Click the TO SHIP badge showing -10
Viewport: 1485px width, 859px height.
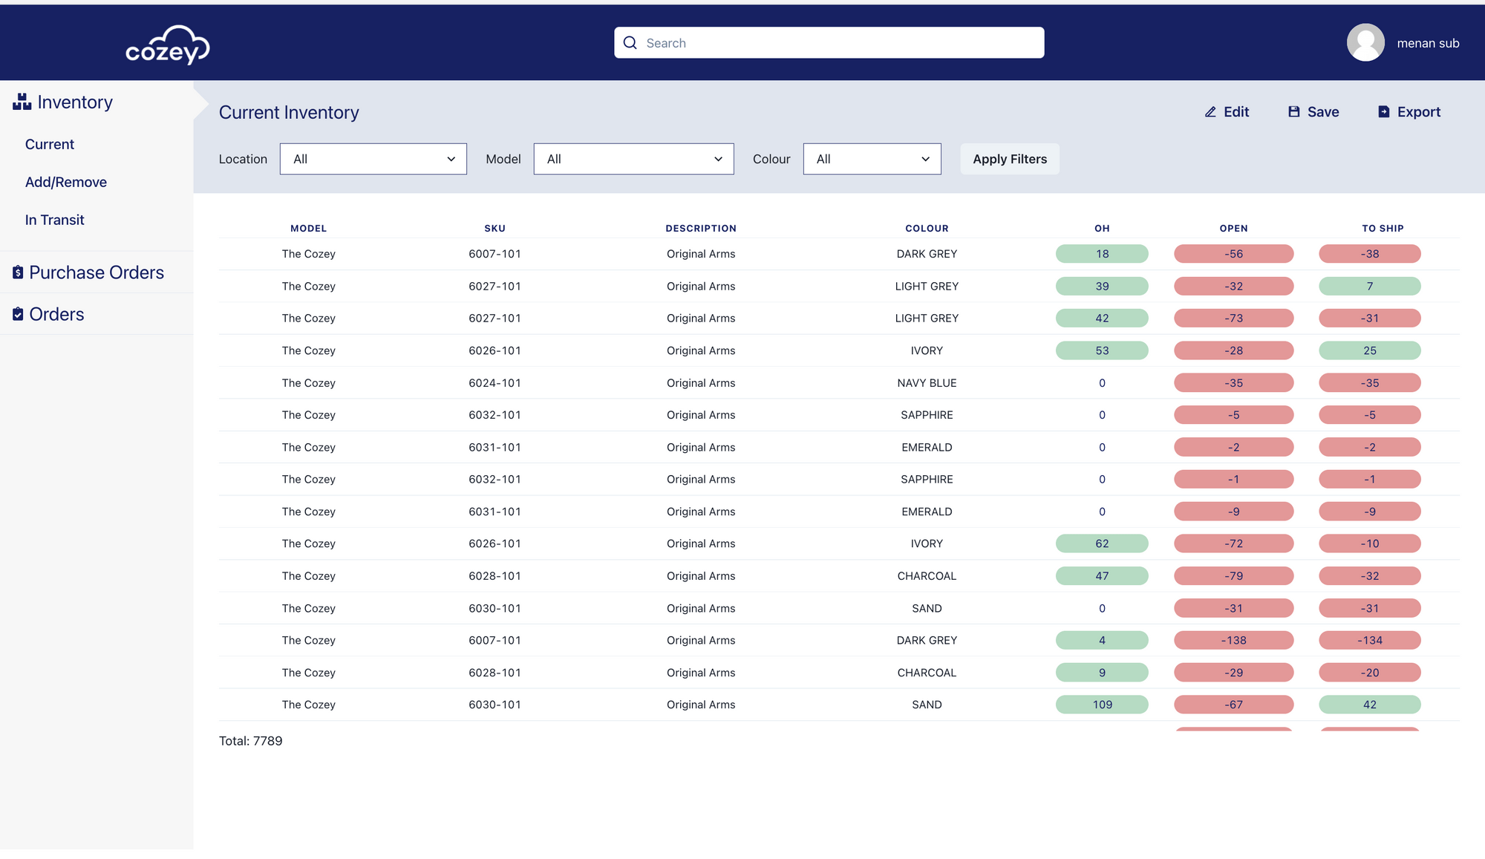click(x=1370, y=543)
